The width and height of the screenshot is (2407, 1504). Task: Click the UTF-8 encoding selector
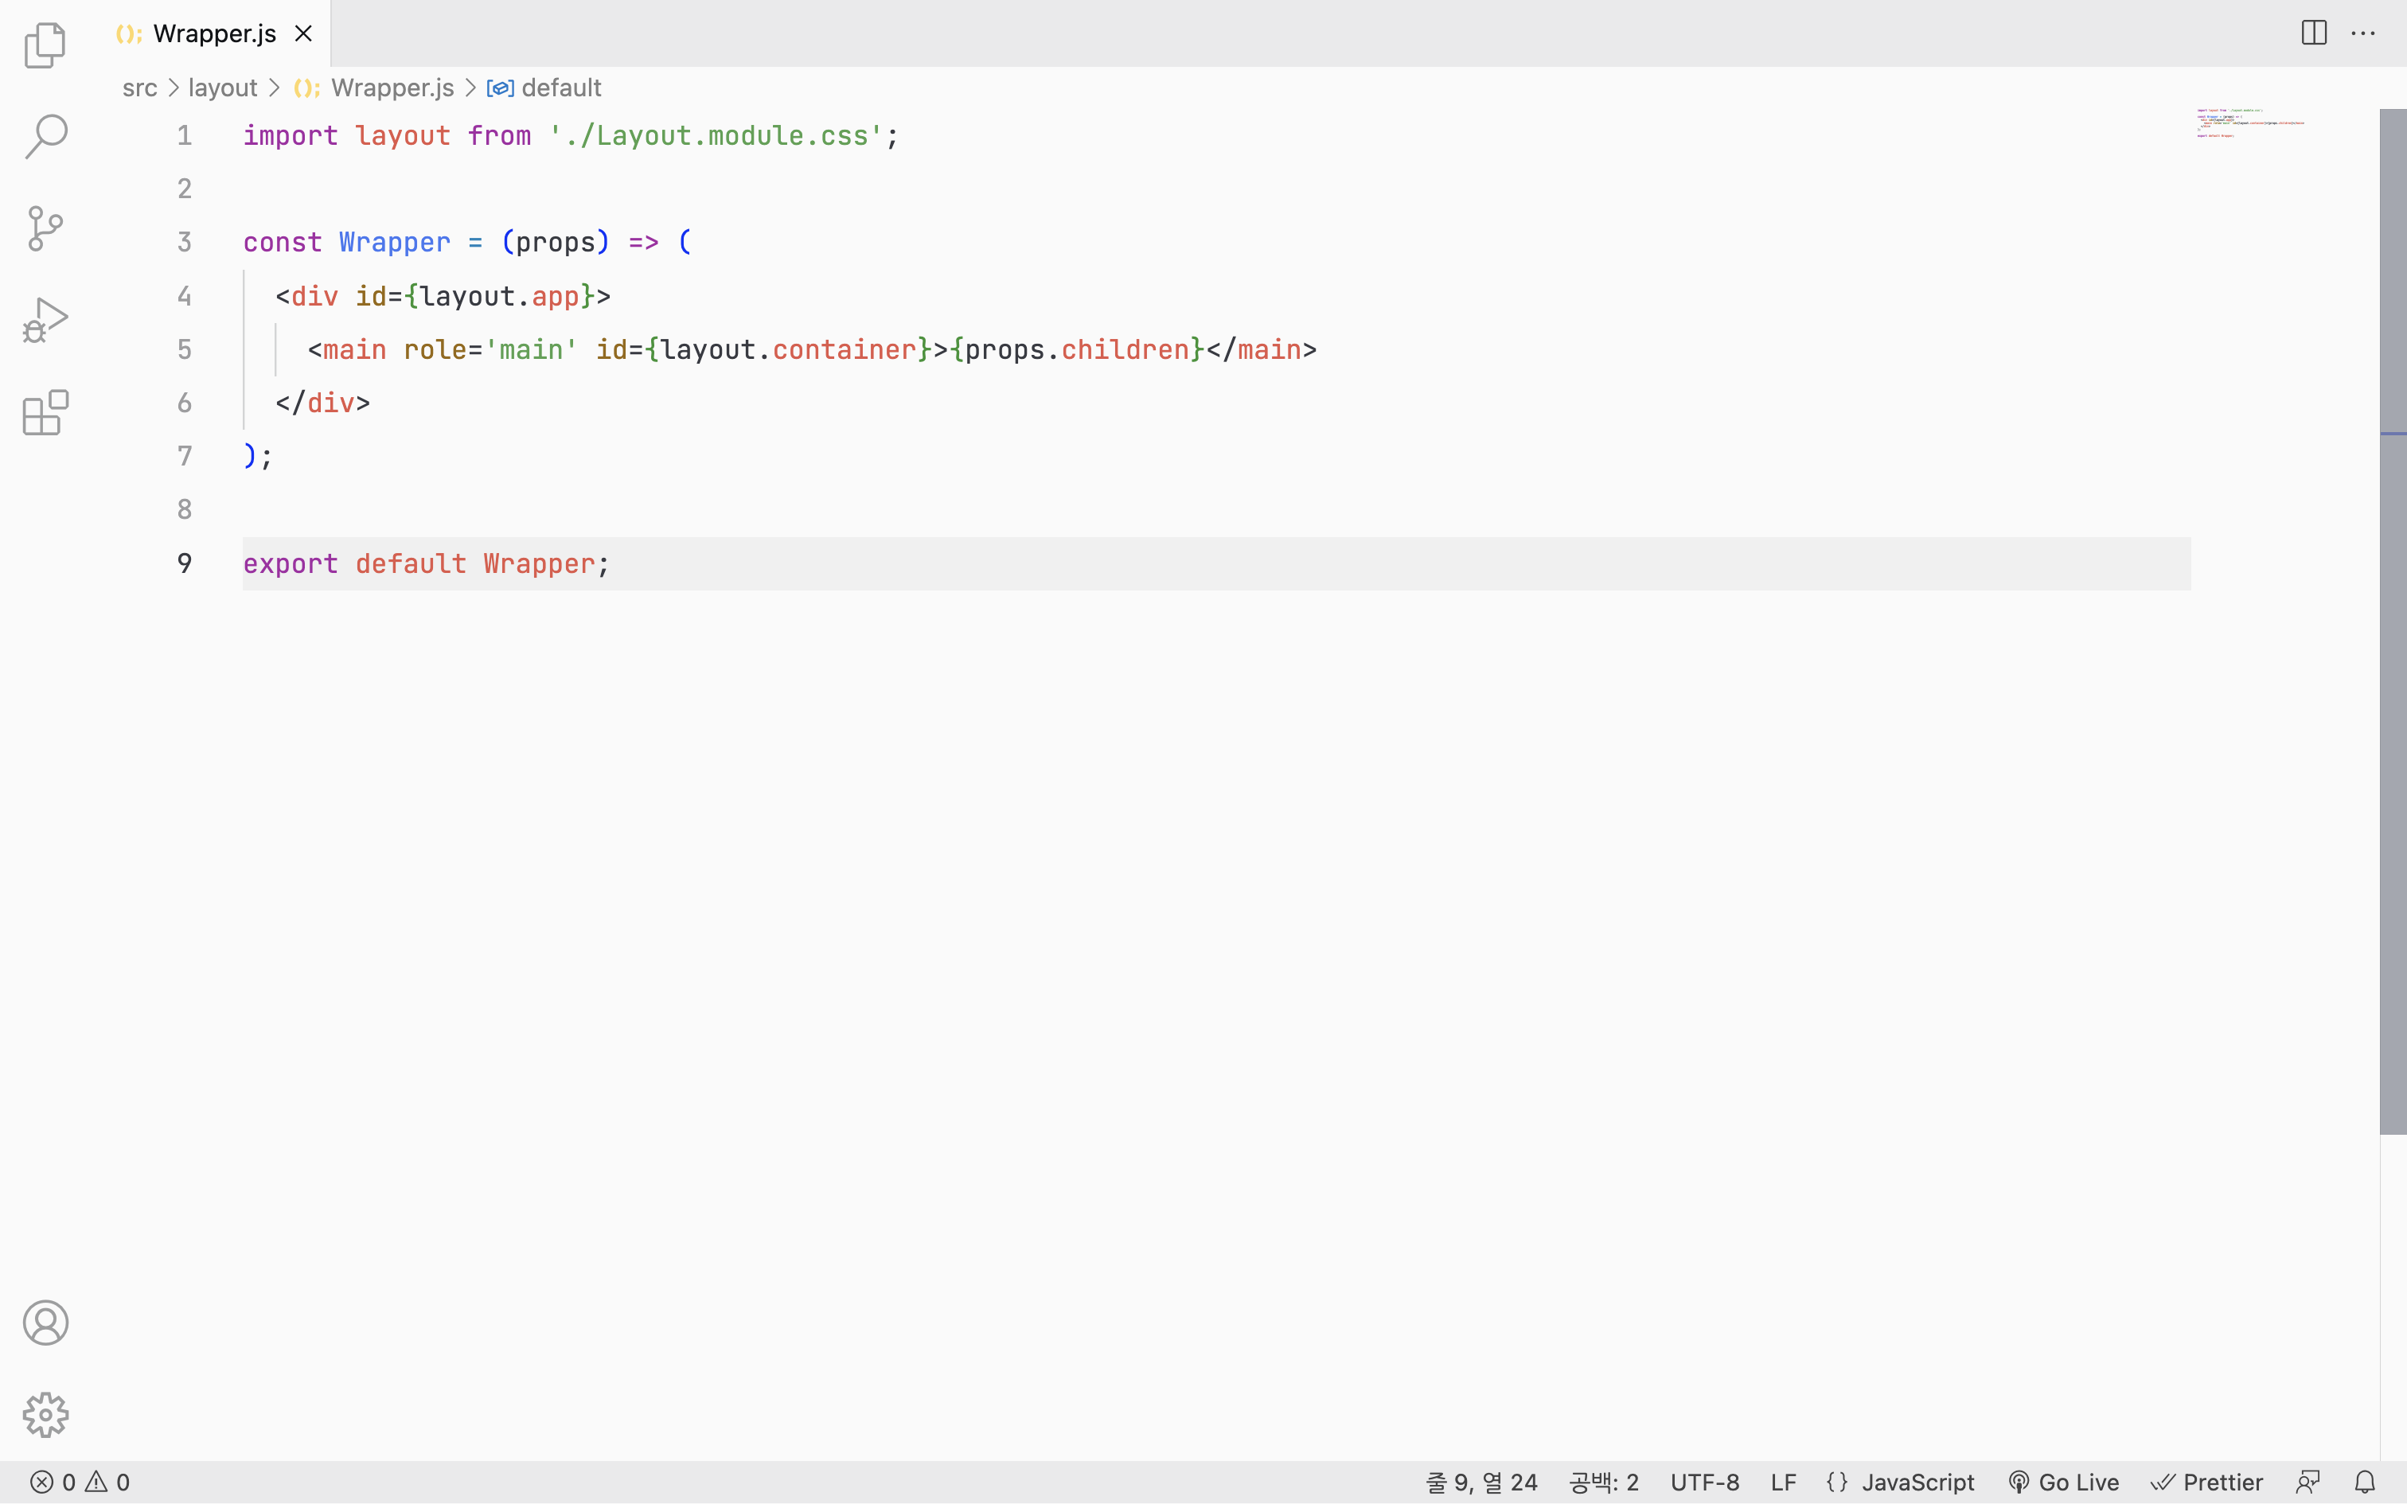[1705, 1482]
